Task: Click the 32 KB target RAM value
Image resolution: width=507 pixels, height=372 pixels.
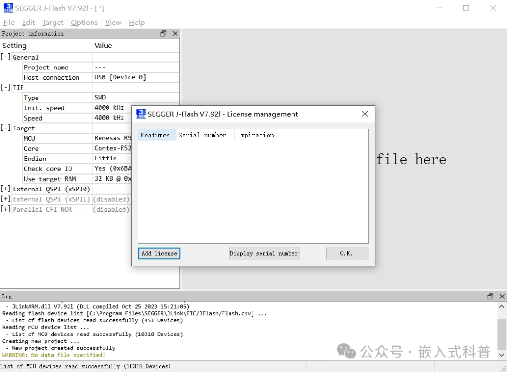Action: point(112,179)
